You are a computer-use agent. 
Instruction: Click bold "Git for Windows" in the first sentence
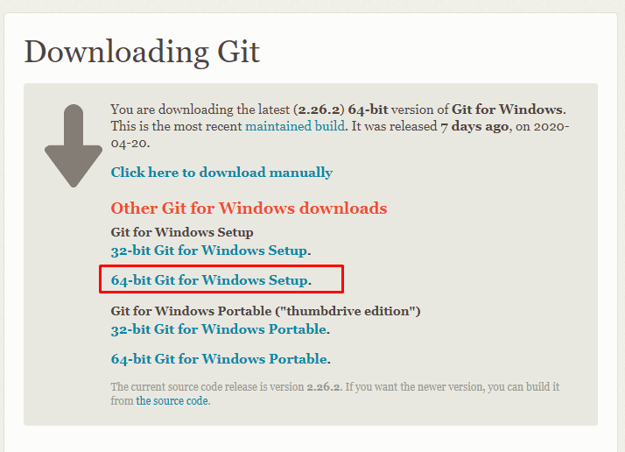click(x=507, y=109)
